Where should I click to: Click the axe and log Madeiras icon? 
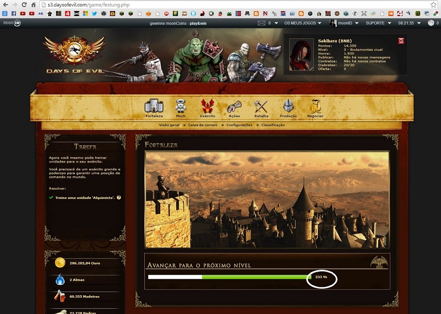point(60,296)
